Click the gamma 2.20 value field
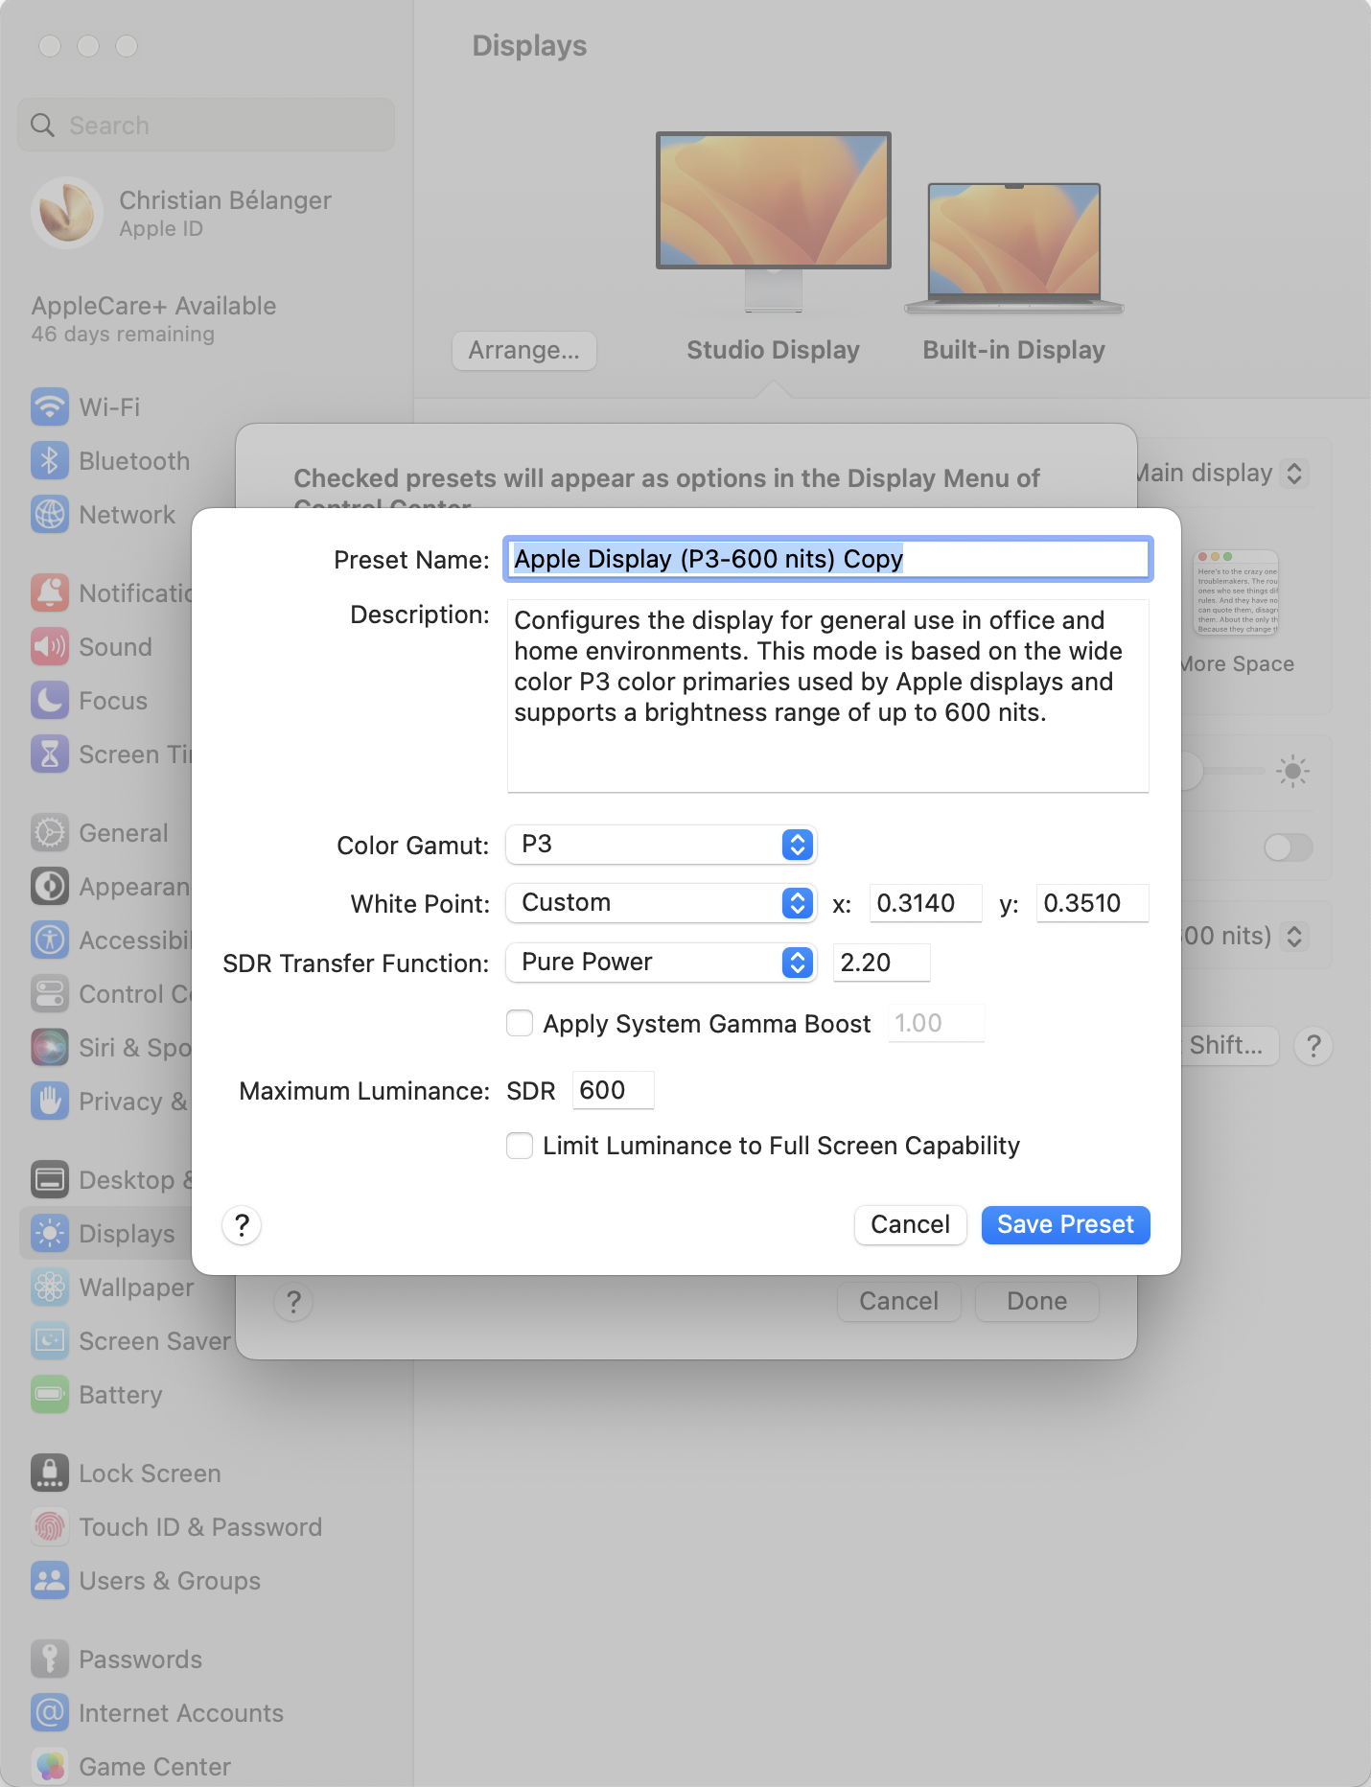1371x1787 pixels. (881, 963)
